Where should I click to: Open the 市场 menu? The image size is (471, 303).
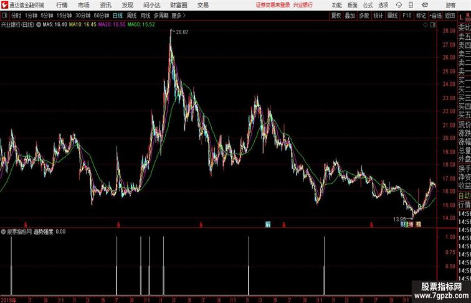coord(83,5)
